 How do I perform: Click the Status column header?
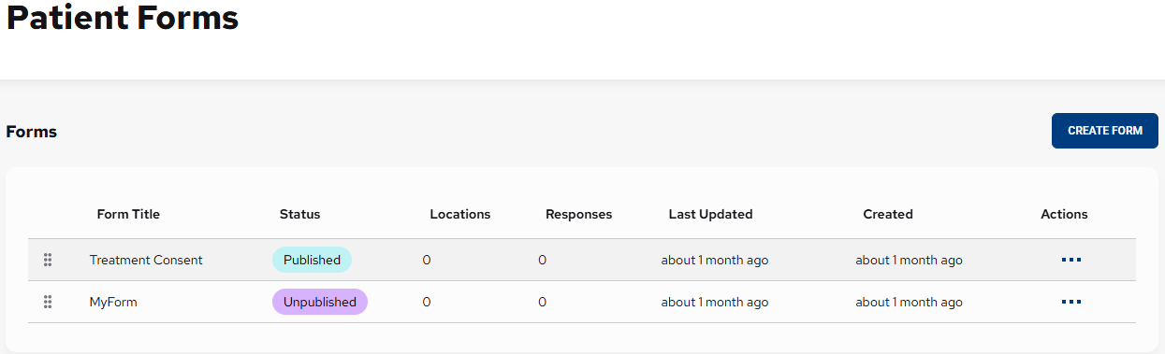299,214
